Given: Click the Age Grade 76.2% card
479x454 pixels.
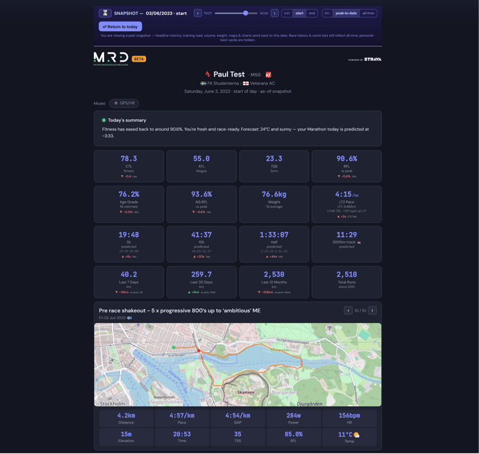Looking at the screenshot, I should coord(129,204).
